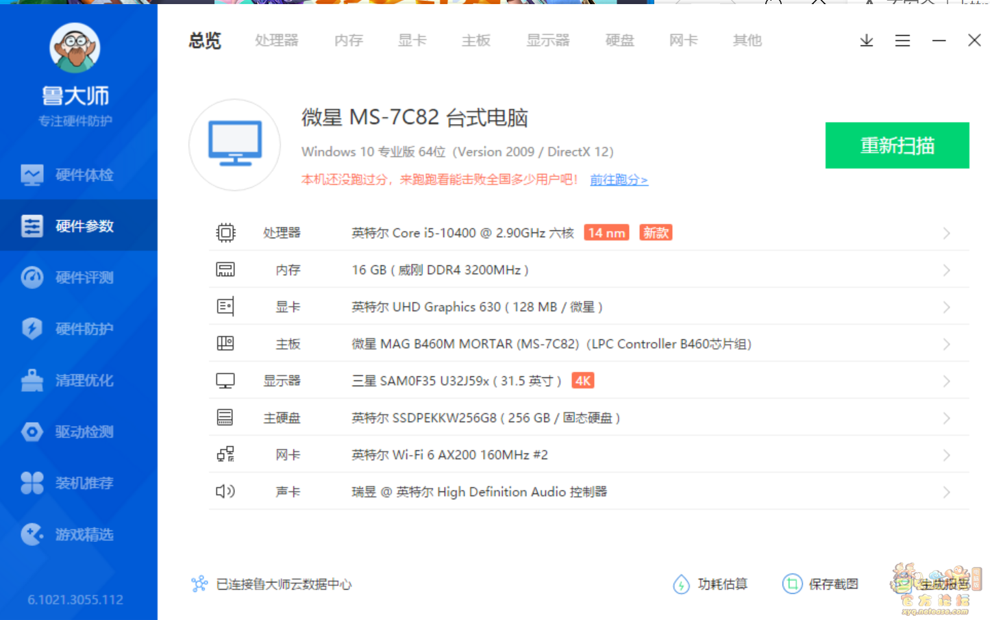Click the 功耗估算 label
The image size is (990, 620).
click(x=723, y=584)
